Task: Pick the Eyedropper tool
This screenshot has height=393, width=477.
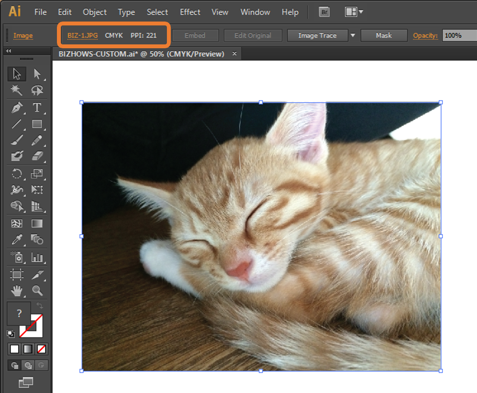Action: click(x=17, y=239)
